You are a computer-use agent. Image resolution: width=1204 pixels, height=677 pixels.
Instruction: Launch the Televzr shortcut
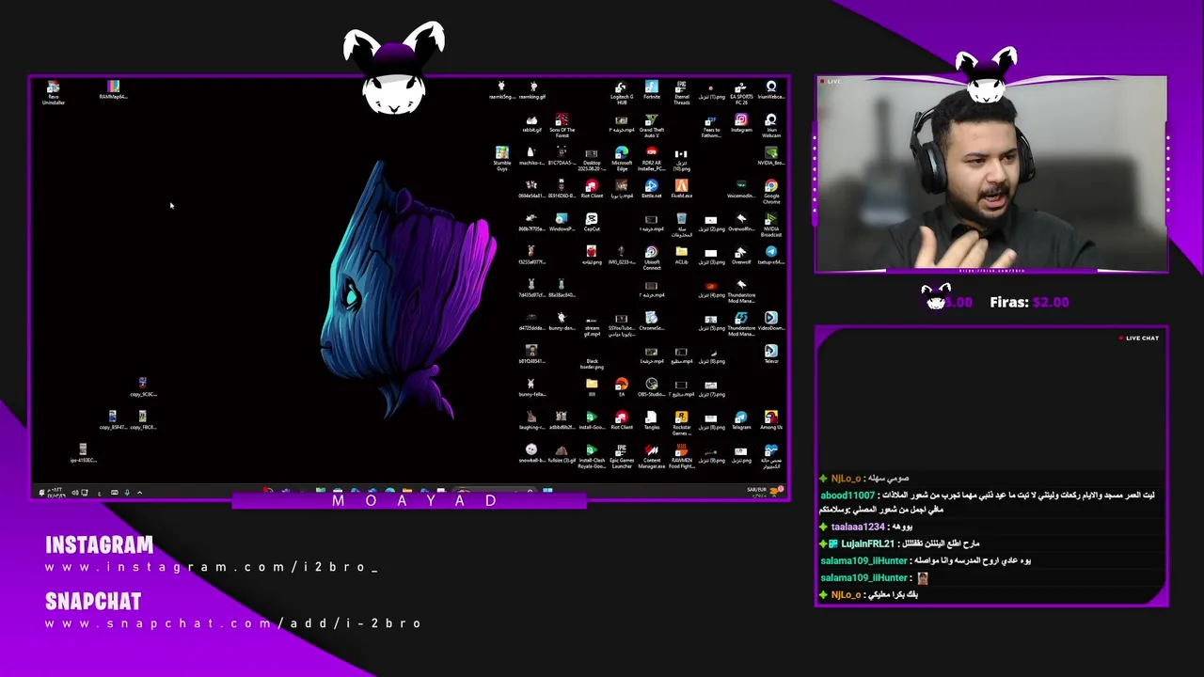click(771, 354)
